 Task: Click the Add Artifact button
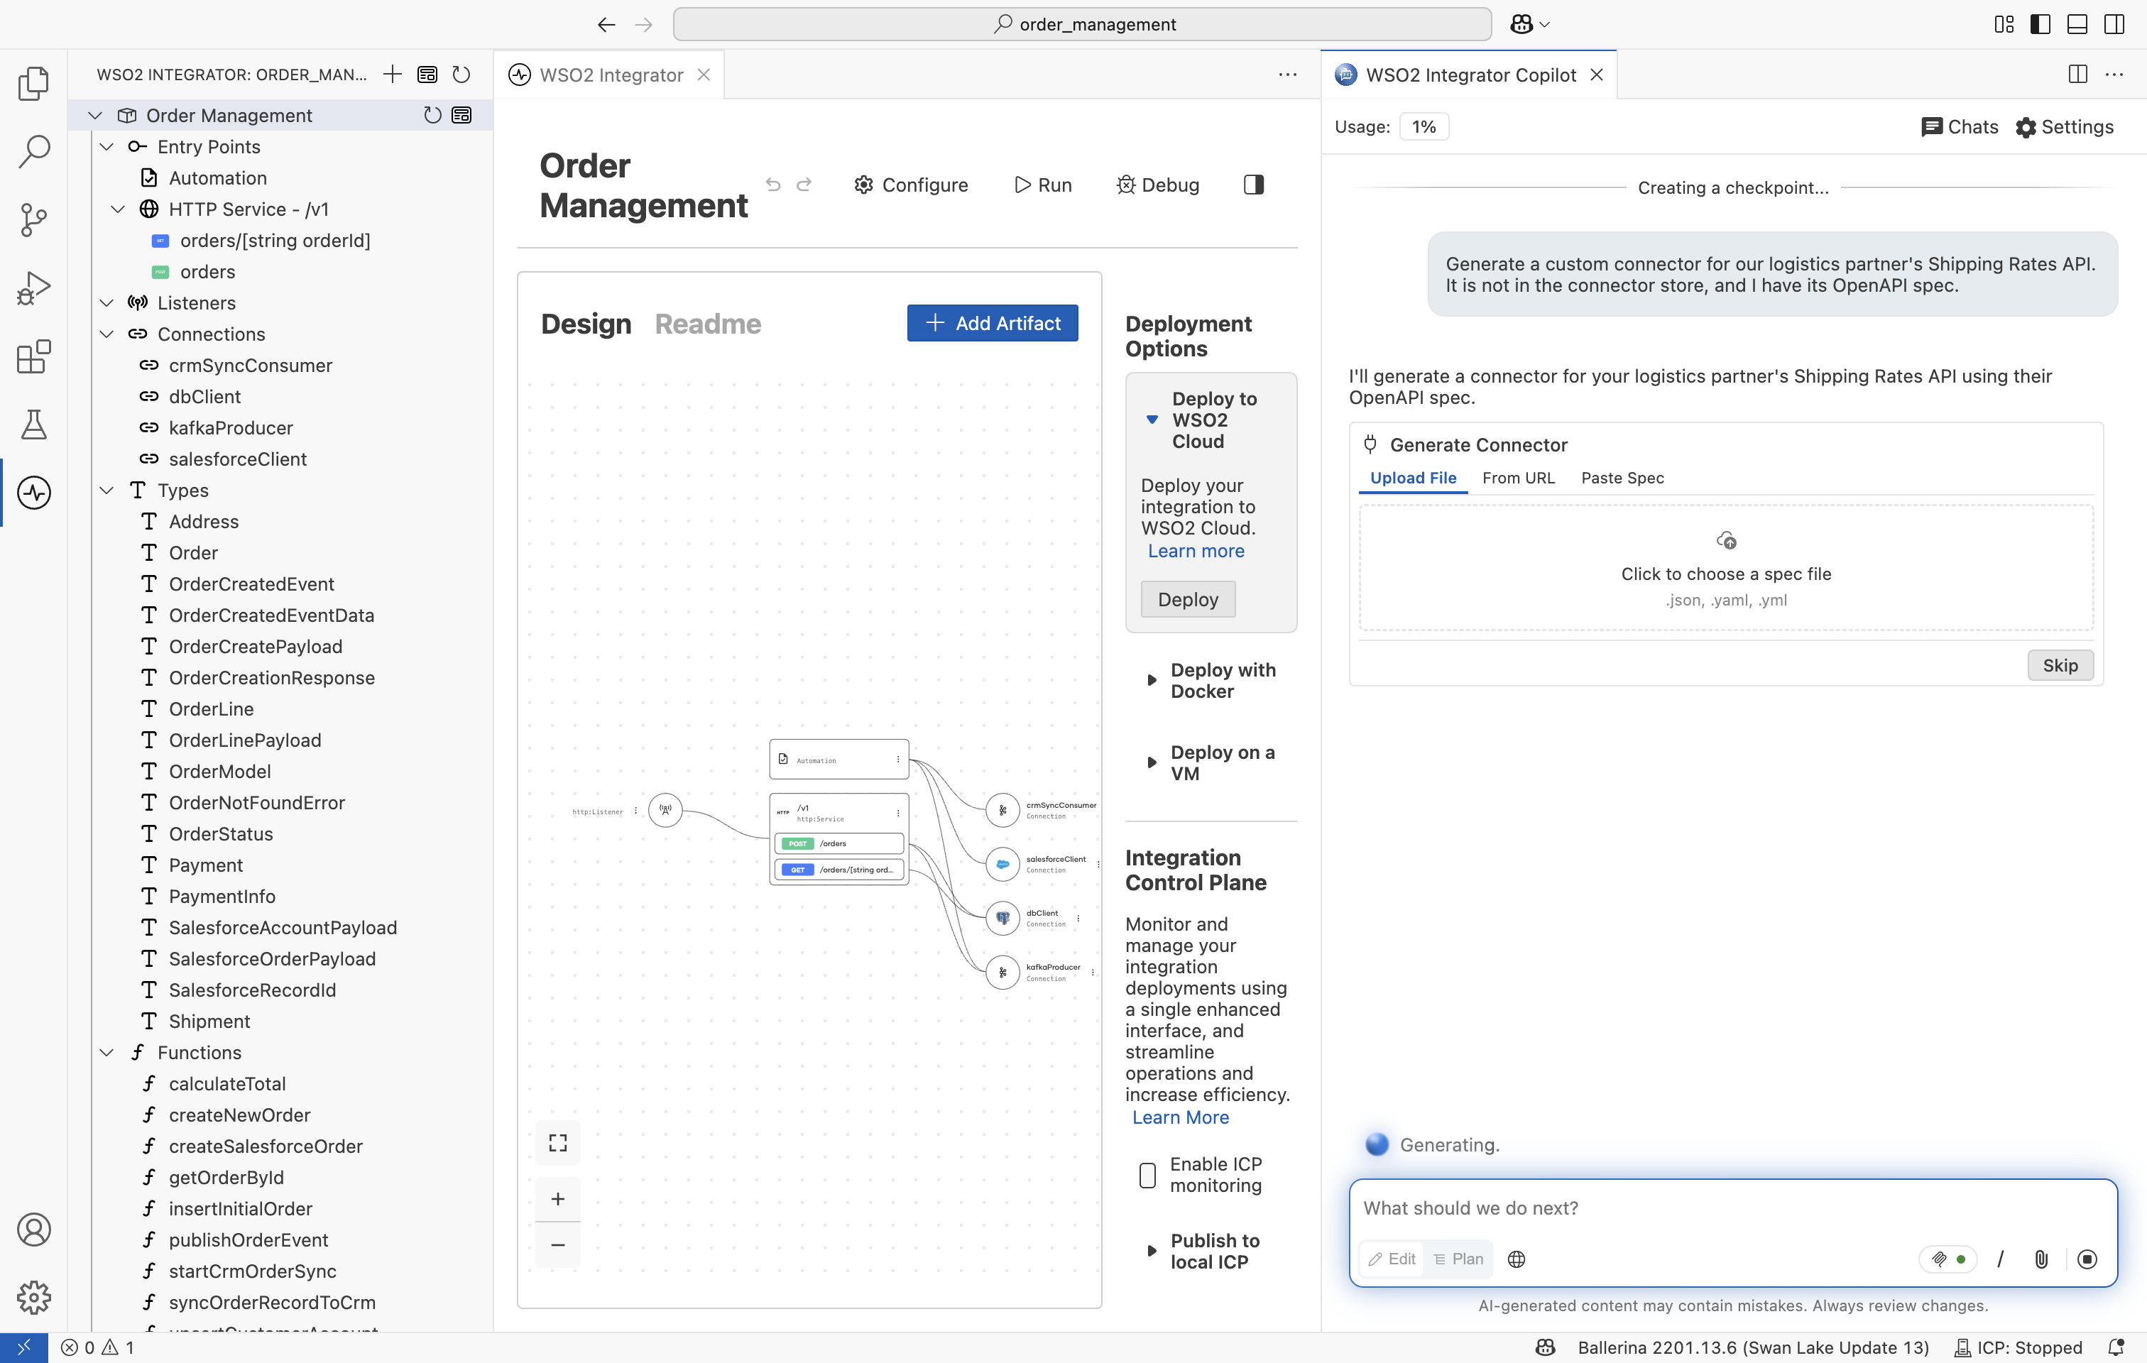tap(993, 323)
